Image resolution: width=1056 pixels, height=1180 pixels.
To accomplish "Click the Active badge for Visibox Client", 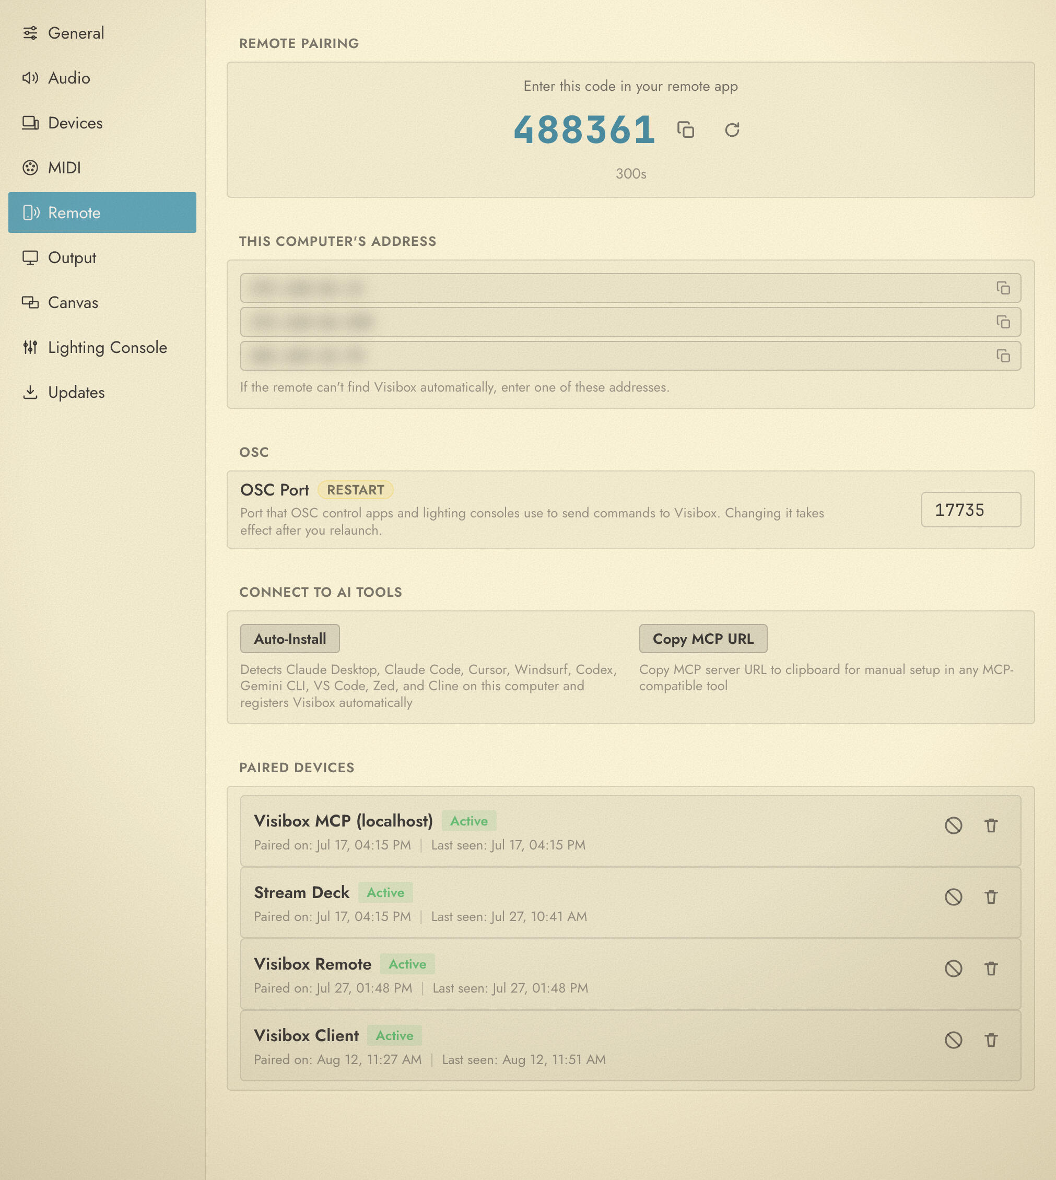I will tap(394, 1035).
